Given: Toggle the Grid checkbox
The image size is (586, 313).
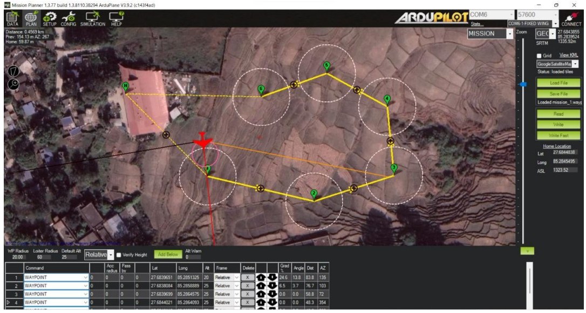Looking at the screenshot, I should coord(539,56).
